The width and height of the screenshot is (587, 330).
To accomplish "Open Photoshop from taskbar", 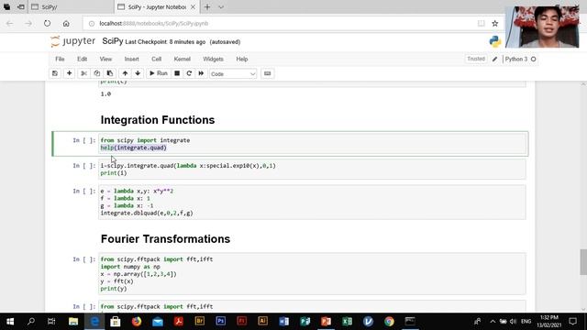I will pos(221,322).
